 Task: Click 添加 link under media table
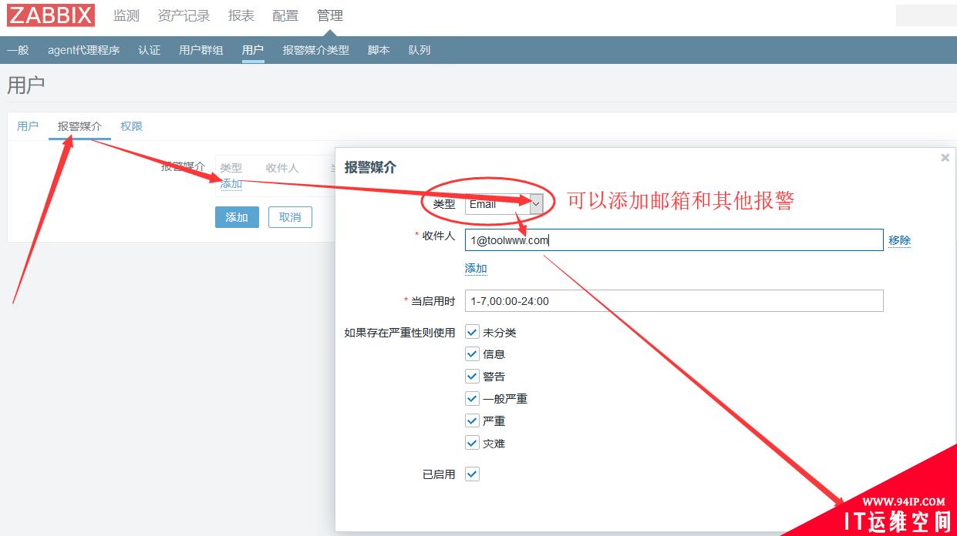(x=231, y=184)
